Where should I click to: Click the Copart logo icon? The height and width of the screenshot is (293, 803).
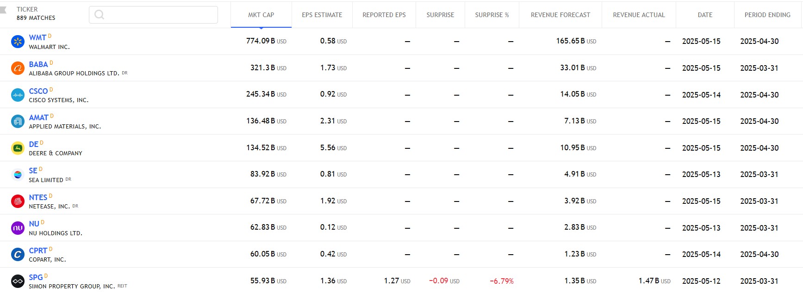click(18, 255)
